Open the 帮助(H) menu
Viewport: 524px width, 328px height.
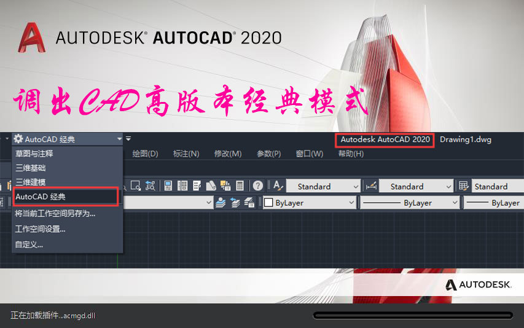click(351, 154)
